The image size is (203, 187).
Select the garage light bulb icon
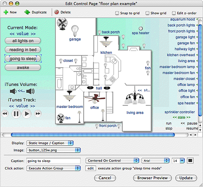click(75, 30)
